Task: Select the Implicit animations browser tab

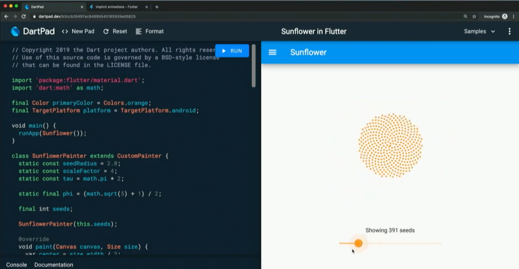Action: pos(118,7)
